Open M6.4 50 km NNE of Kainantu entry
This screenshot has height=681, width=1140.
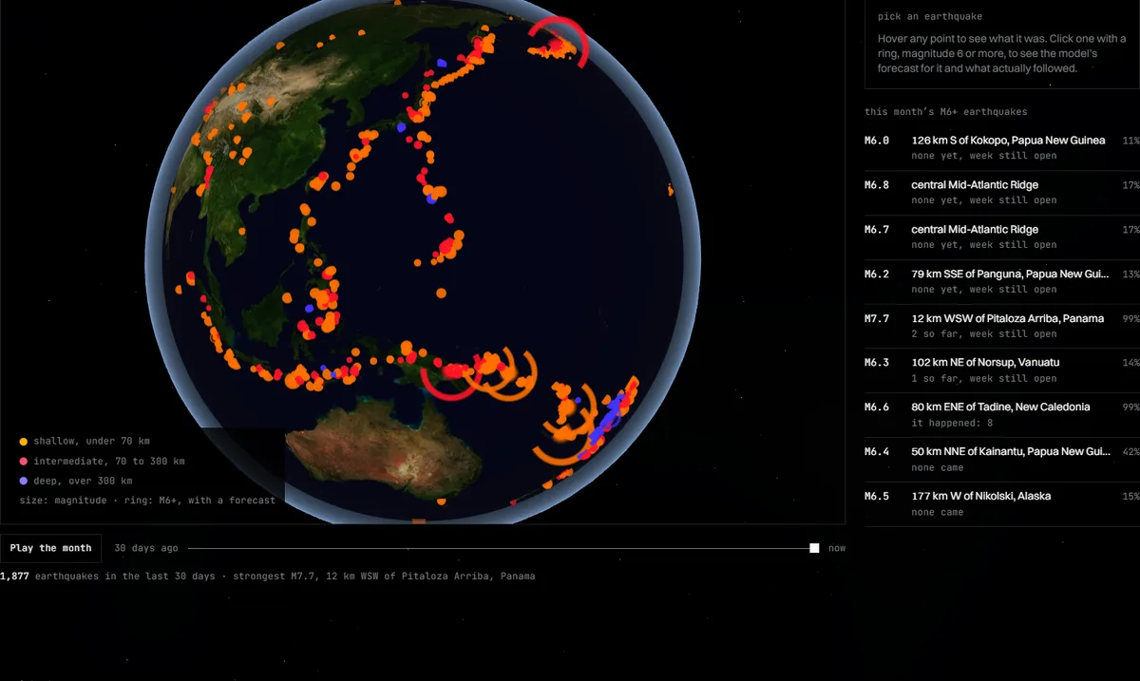1001,460
